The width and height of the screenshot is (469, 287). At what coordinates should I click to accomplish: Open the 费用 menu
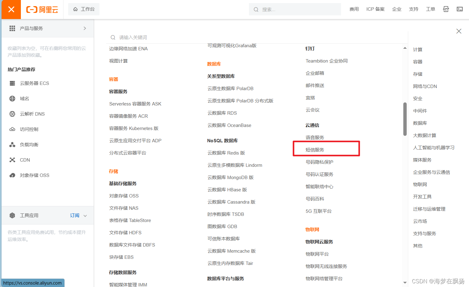click(x=354, y=9)
